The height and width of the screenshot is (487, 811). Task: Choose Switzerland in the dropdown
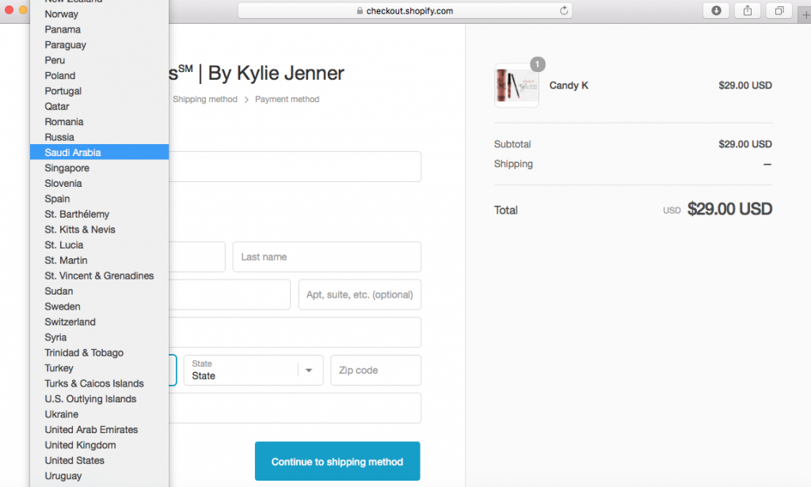coord(99,322)
